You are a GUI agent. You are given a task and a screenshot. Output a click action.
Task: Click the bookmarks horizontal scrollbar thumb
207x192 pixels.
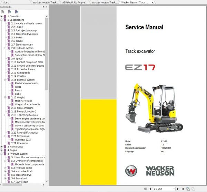click(x=12, y=185)
